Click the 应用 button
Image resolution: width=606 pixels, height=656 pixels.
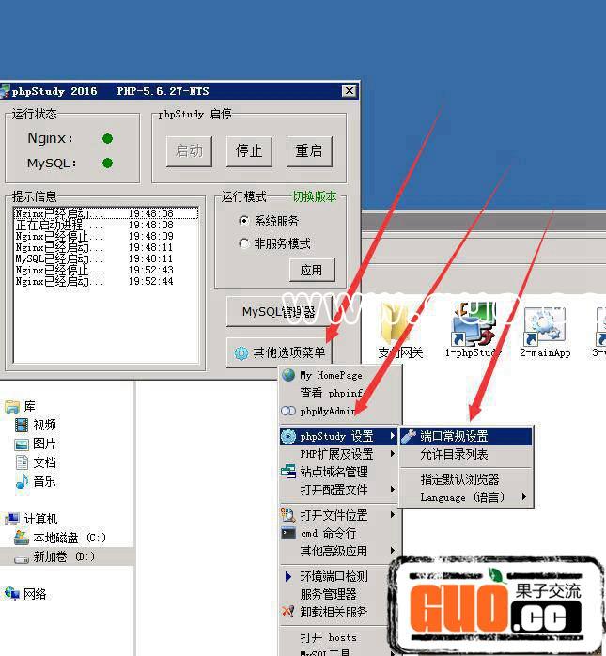pyautogui.click(x=312, y=270)
